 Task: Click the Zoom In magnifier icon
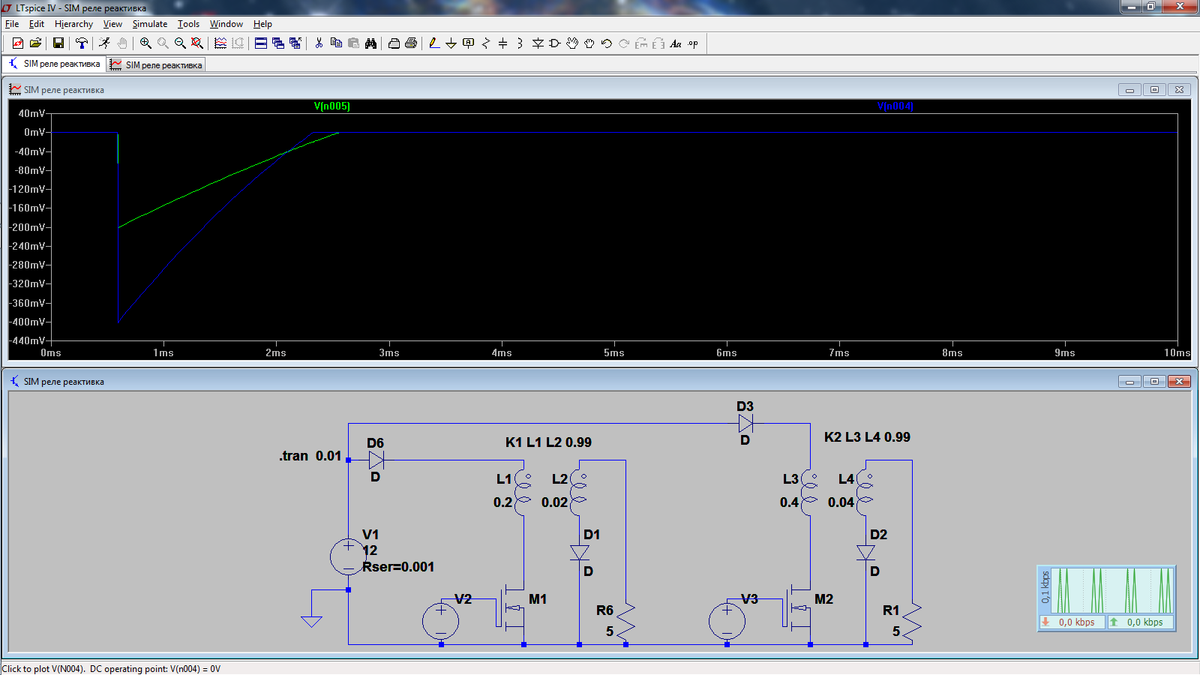[145, 43]
